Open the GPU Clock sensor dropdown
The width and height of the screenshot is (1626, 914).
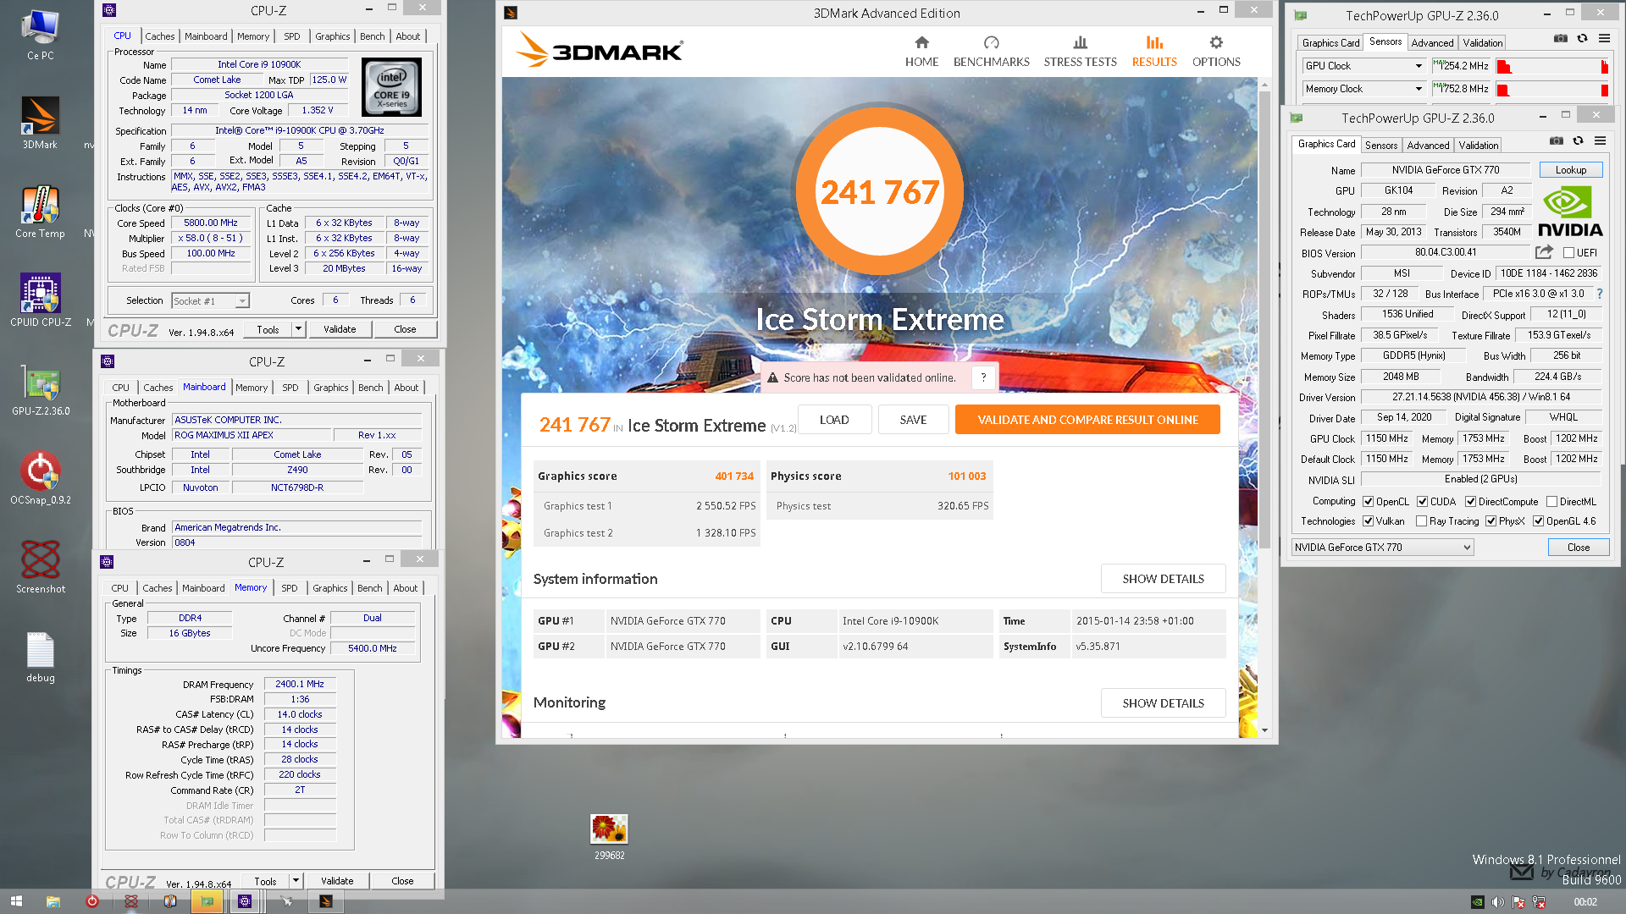1364,65
